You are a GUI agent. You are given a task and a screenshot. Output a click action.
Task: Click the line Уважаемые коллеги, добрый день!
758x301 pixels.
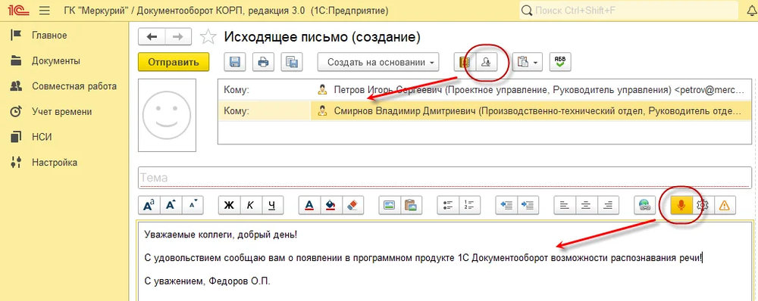tap(221, 235)
